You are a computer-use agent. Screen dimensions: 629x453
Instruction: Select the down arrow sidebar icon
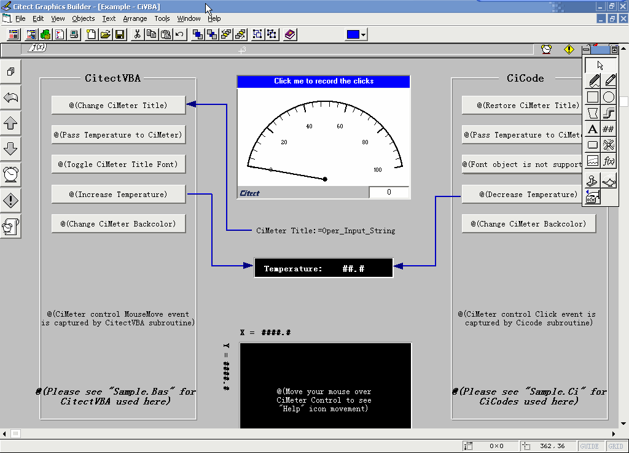pyautogui.click(x=10, y=149)
